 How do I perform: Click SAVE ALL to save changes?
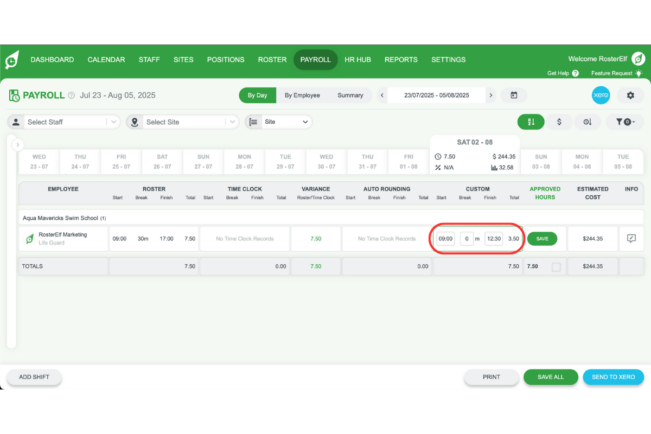tap(551, 376)
